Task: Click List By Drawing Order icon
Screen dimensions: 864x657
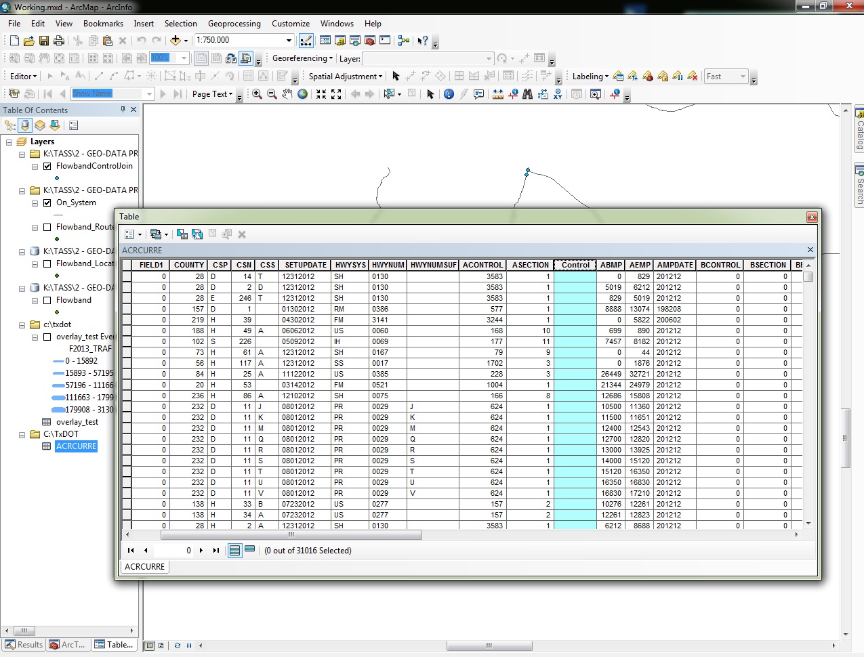Action: click(x=10, y=125)
